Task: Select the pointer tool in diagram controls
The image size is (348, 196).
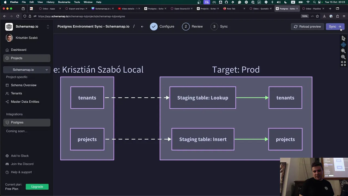Action: [343, 38]
